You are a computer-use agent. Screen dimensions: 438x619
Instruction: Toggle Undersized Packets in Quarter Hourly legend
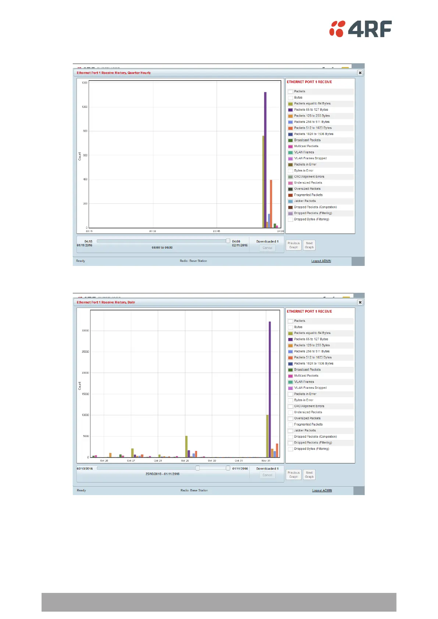[290, 183]
